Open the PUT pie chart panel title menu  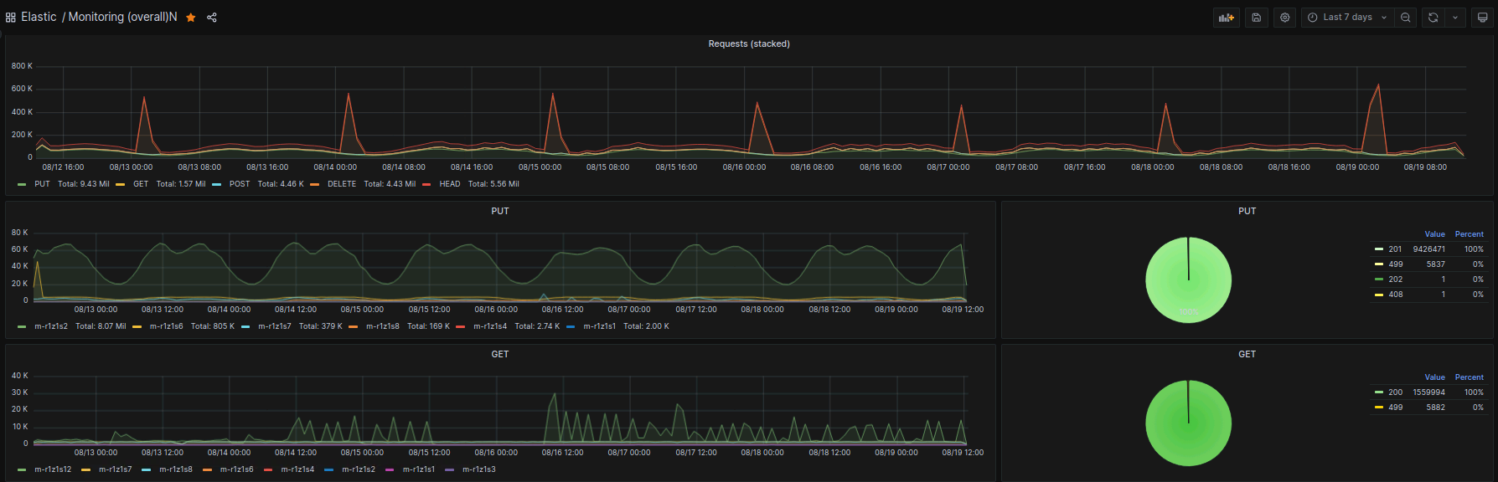click(1247, 211)
